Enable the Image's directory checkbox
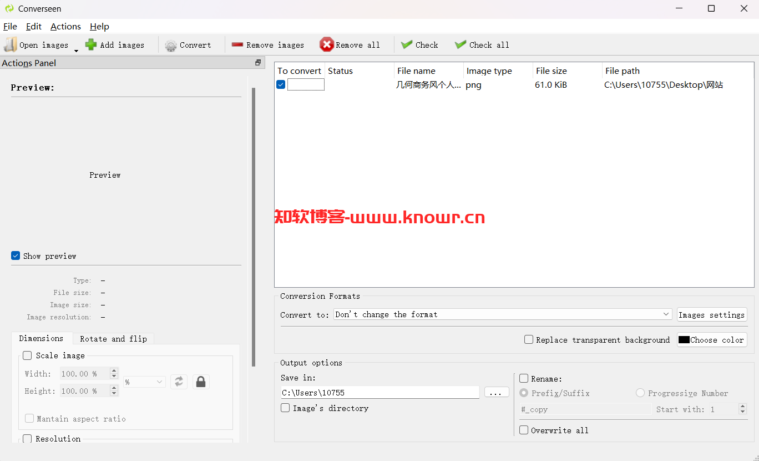The image size is (759, 461). tap(285, 408)
